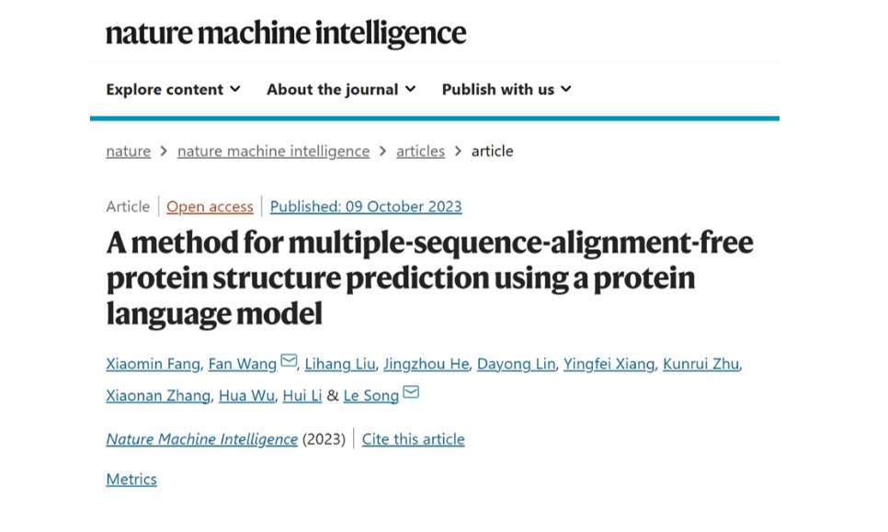This screenshot has width=888, height=532.
Task: Click the Nature Machine Intelligence journal citation link
Action: (x=201, y=438)
